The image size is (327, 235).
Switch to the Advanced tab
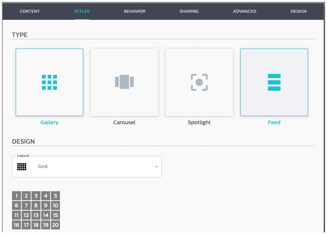[245, 11]
